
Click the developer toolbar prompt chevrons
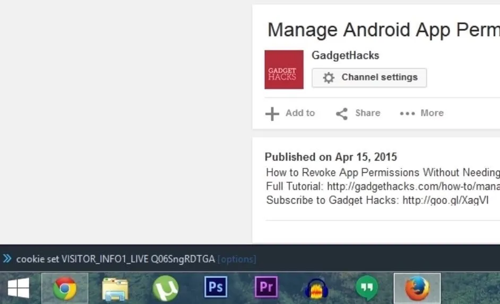(x=7, y=258)
